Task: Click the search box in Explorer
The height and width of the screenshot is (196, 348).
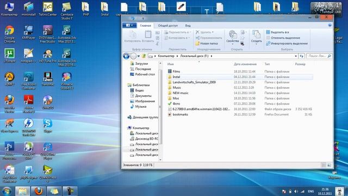Action: click(x=319, y=56)
